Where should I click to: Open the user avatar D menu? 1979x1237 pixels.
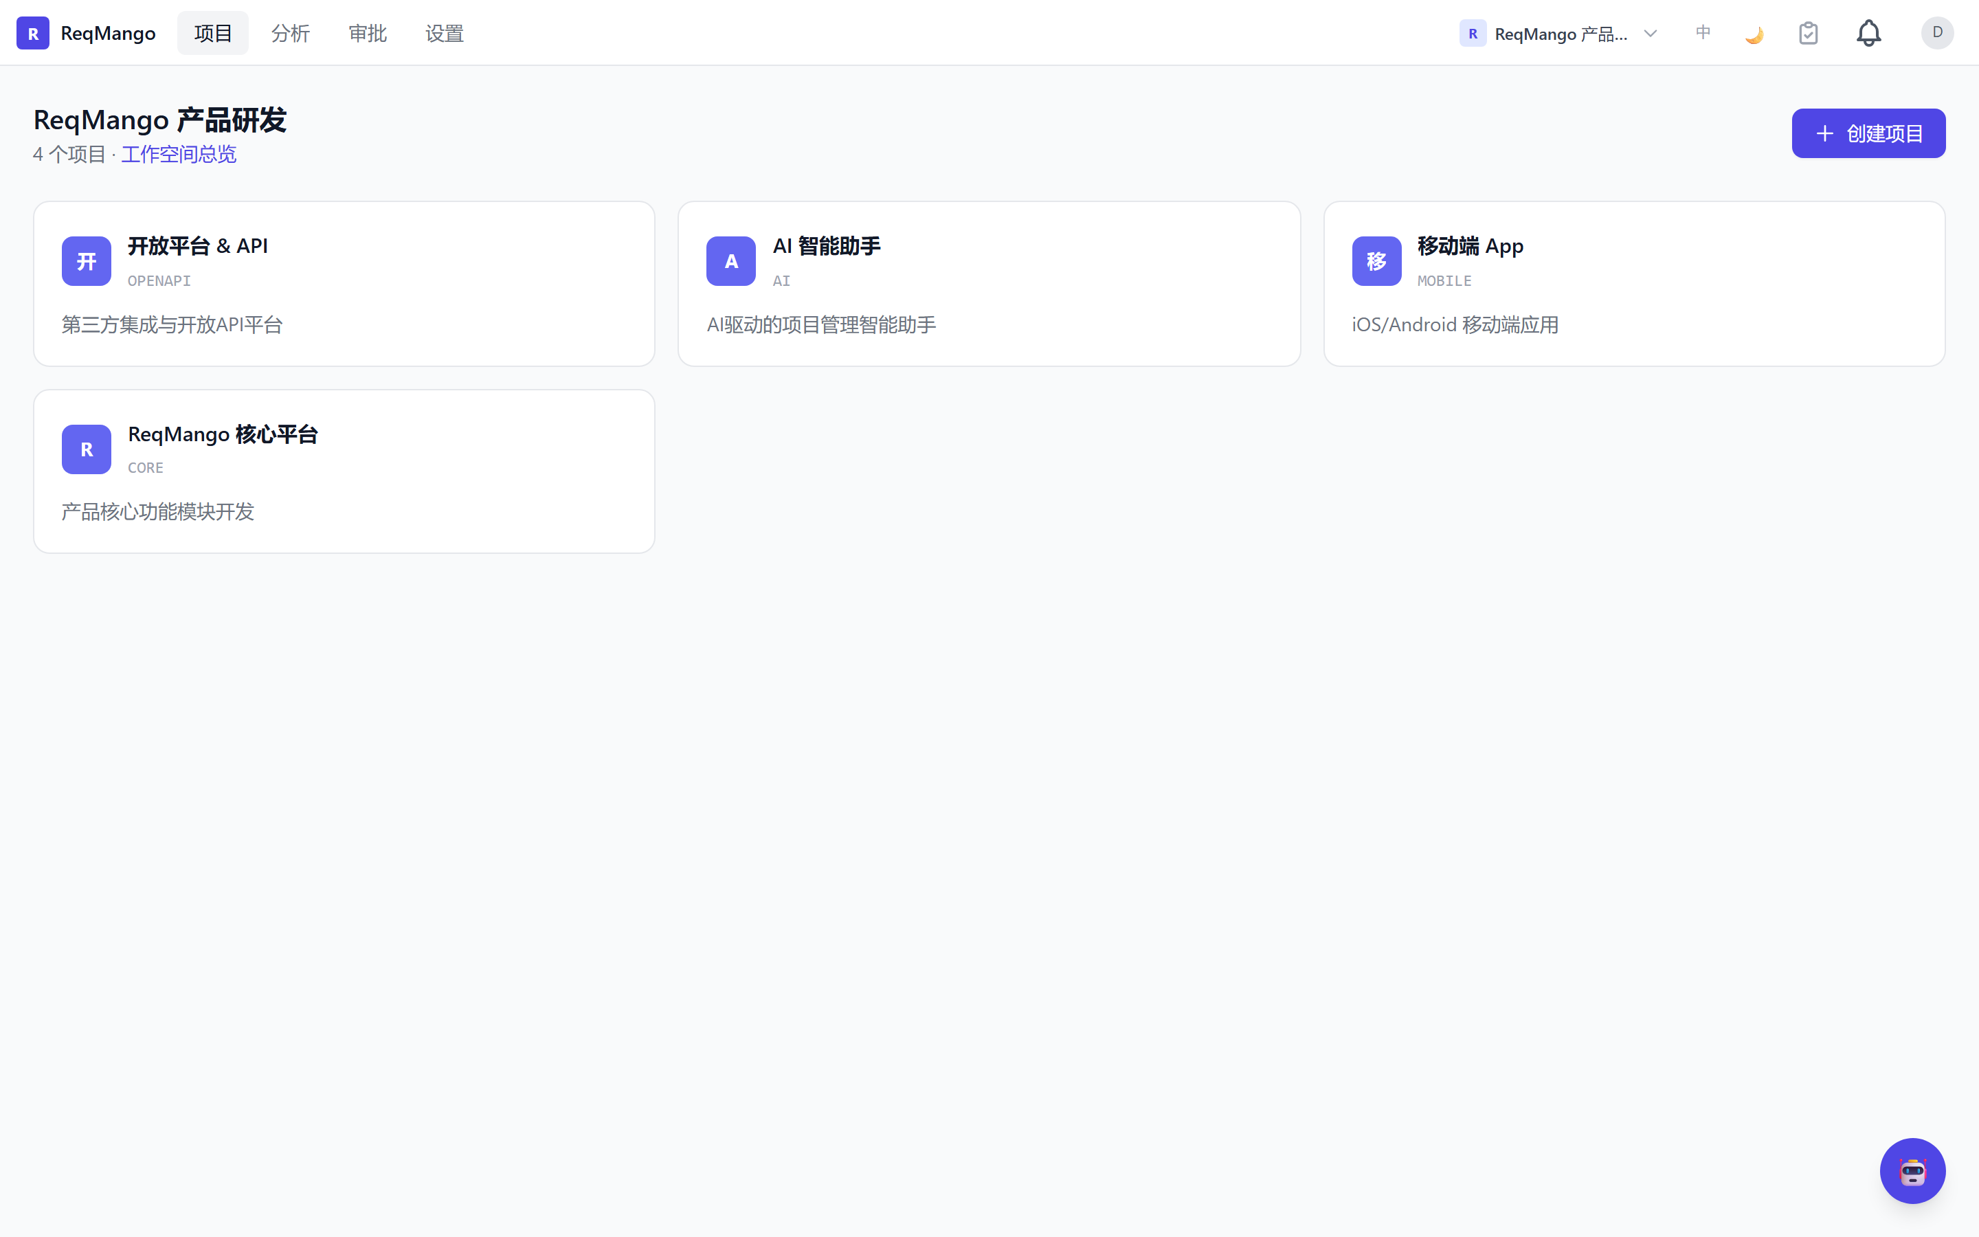click(x=1937, y=33)
